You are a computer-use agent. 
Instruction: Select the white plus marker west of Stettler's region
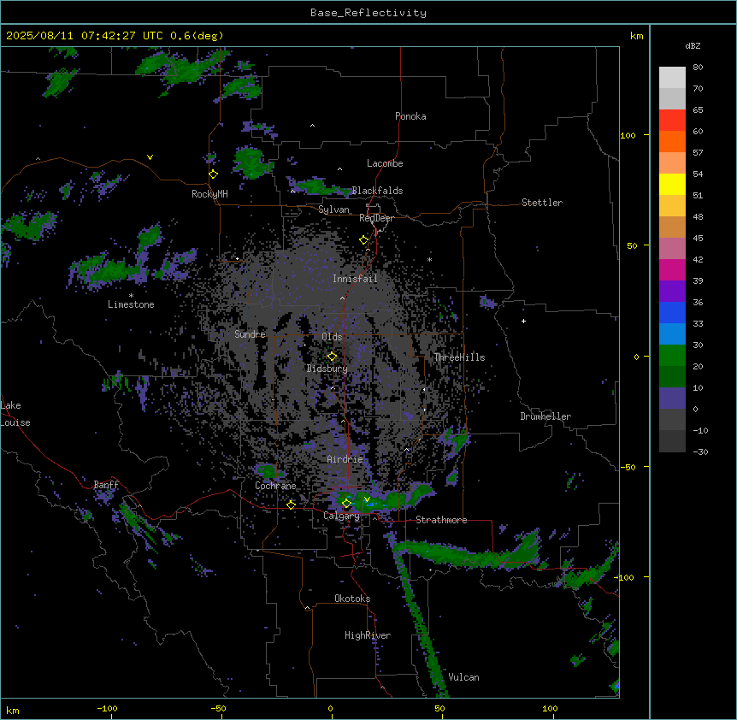coord(523,321)
